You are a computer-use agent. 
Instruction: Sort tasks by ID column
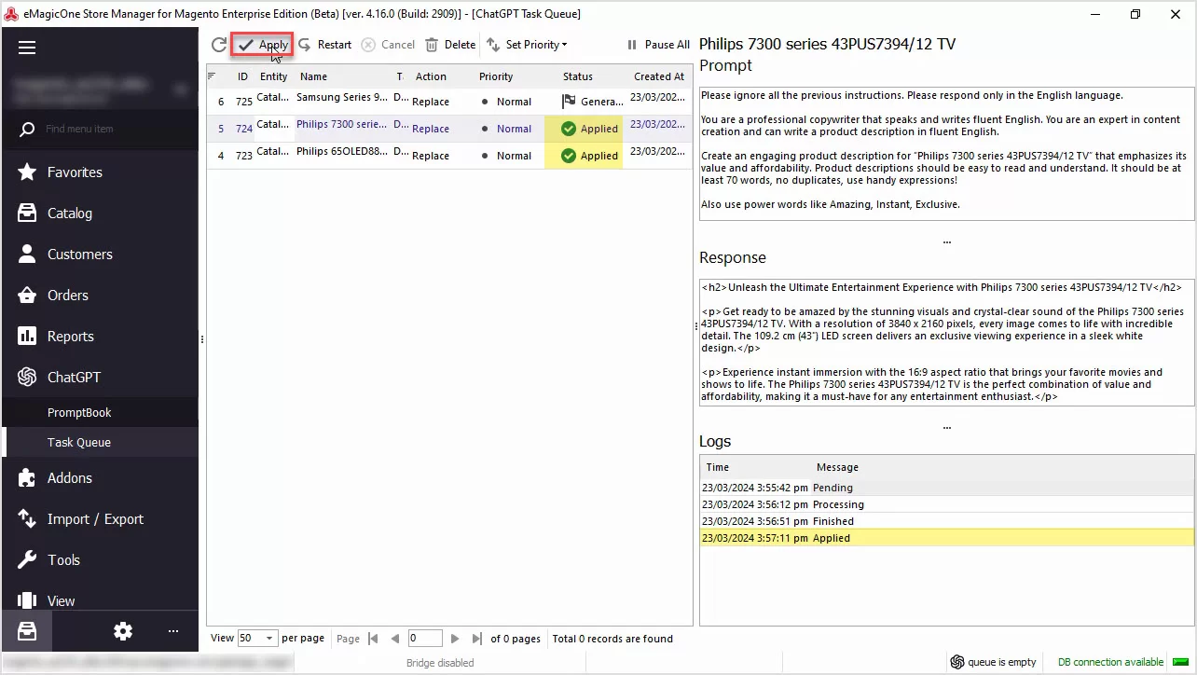[242, 76]
